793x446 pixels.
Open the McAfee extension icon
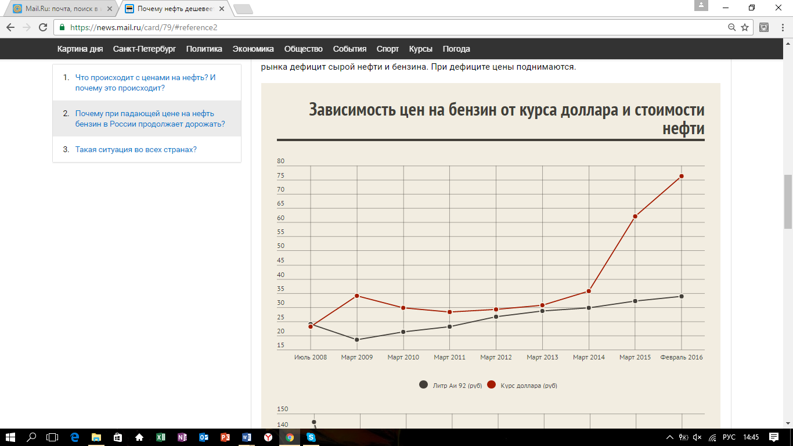[x=765, y=27]
